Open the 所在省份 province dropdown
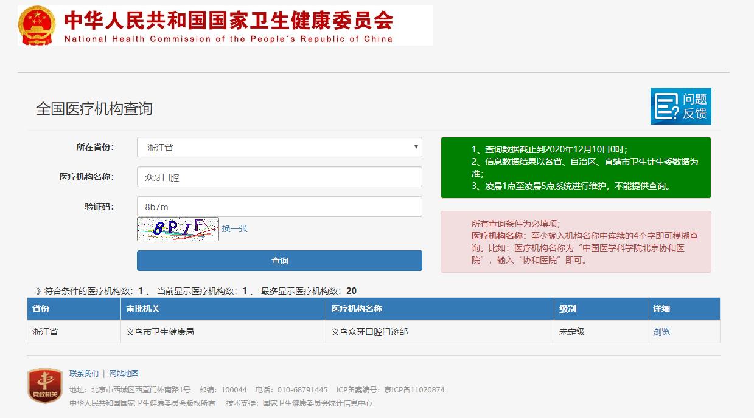 (x=279, y=147)
